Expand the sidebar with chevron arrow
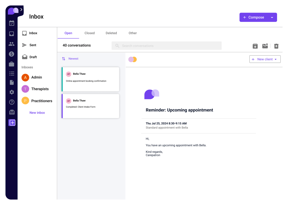 tap(21, 10)
